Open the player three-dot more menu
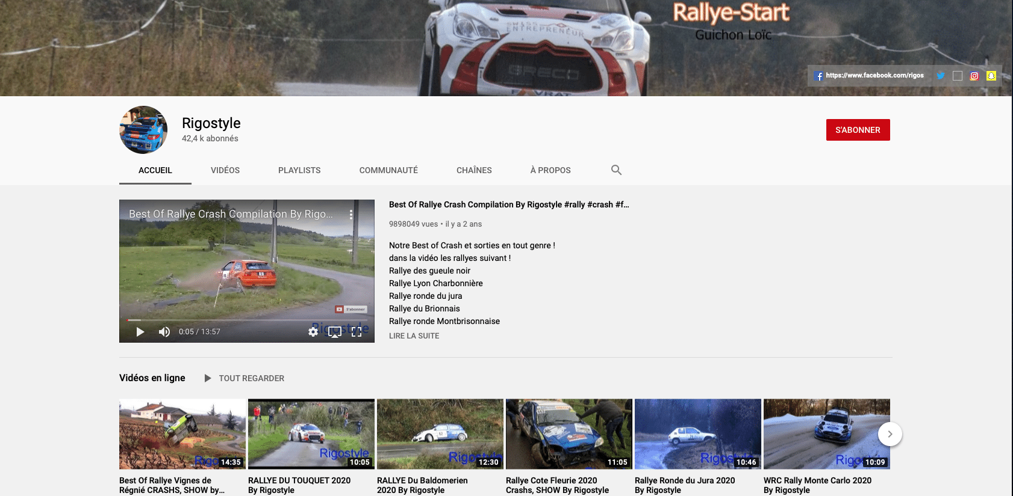Image resolution: width=1013 pixels, height=496 pixels. 351,215
